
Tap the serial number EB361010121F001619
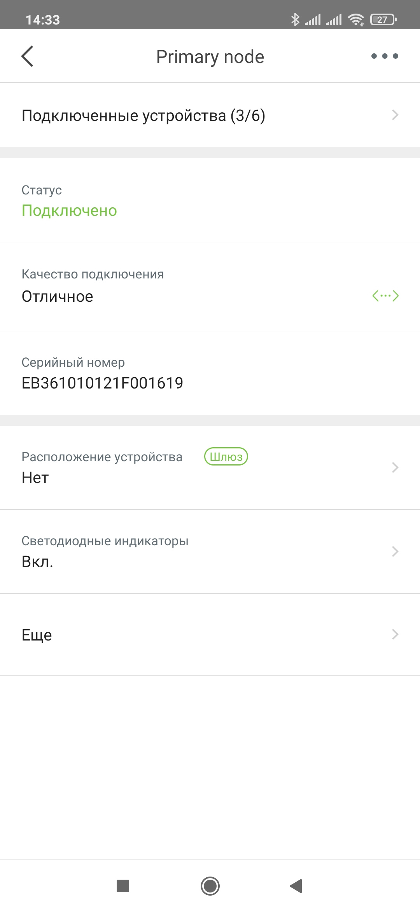(x=102, y=383)
